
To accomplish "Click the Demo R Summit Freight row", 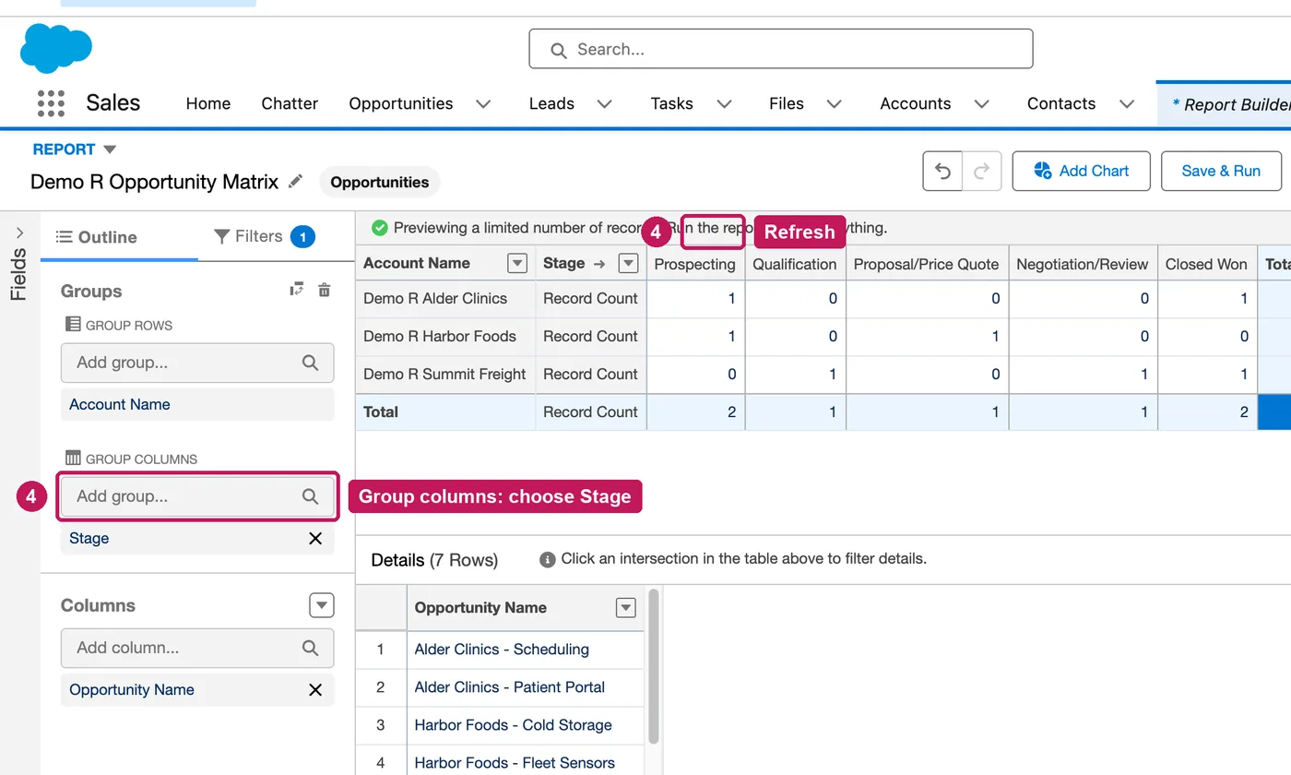I will (444, 374).
